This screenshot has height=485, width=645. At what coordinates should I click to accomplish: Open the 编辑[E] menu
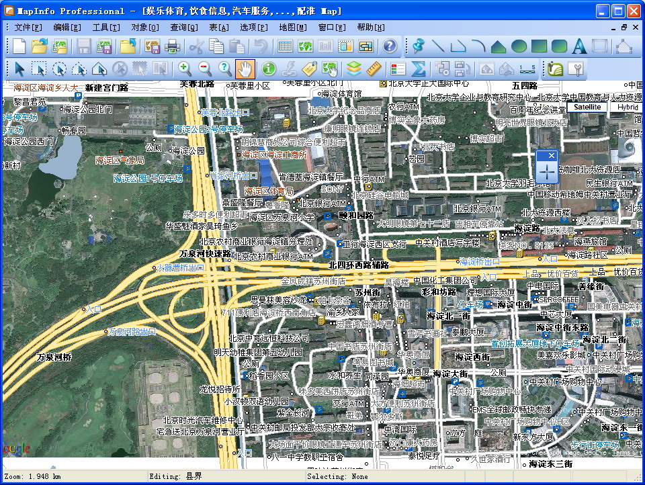tap(67, 28)
